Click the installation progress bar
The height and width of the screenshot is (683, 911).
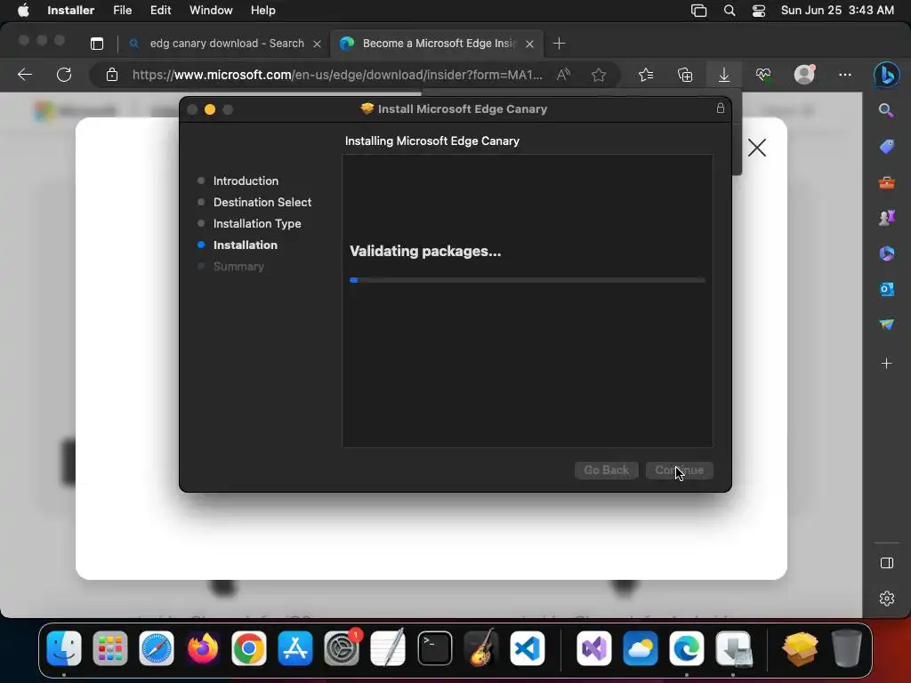coord(528,280)
